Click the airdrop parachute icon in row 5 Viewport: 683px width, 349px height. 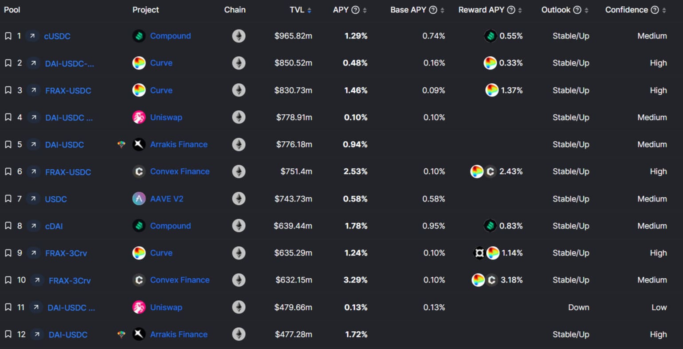pos(121,144)
